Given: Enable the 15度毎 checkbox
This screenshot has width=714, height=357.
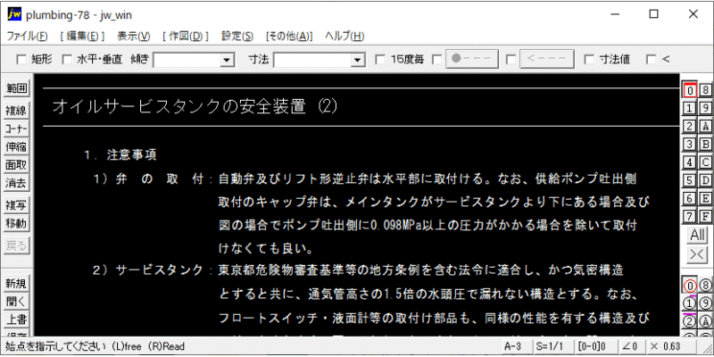Looking at the screenshot, I should coord(381,59).
